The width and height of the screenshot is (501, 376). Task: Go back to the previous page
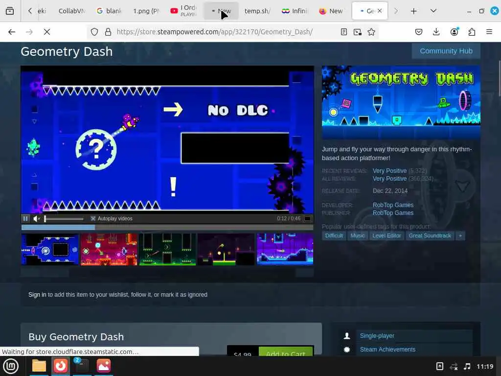click(x=12, y=32)
